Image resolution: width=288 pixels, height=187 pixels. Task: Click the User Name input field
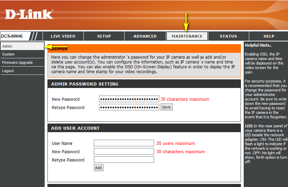(x=124, y=143)
